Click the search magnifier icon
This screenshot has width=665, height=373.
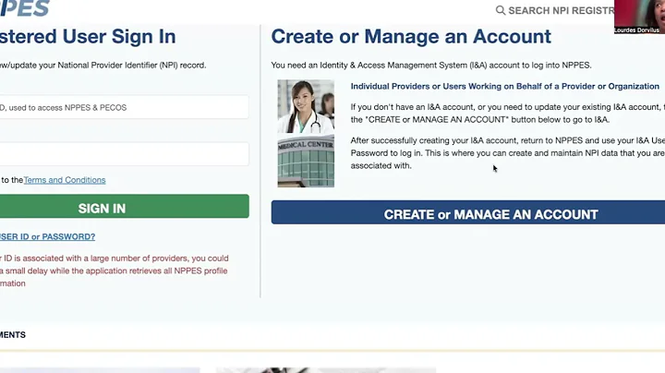coord(501,10)
